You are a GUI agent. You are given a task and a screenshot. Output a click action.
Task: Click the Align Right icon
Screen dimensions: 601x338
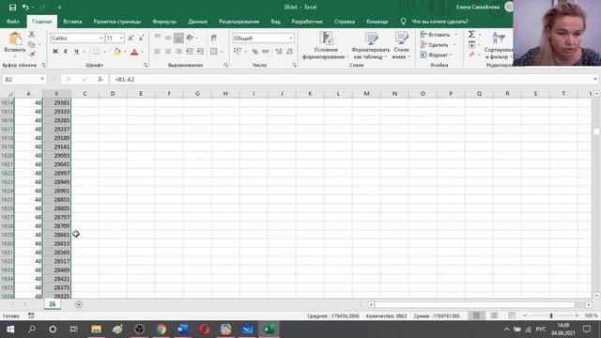coord(178,52)
